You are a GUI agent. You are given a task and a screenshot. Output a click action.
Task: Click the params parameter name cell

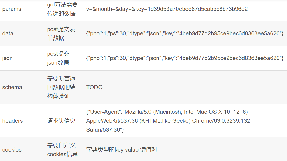tap(12, 9)
